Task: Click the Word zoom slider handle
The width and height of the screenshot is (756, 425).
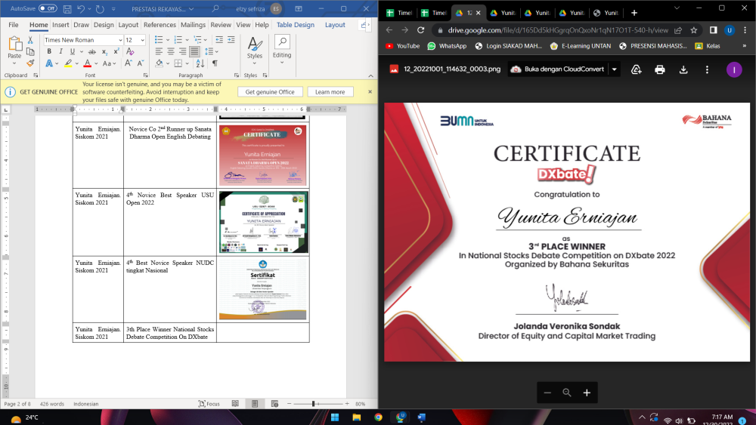Action: point(314,404)
